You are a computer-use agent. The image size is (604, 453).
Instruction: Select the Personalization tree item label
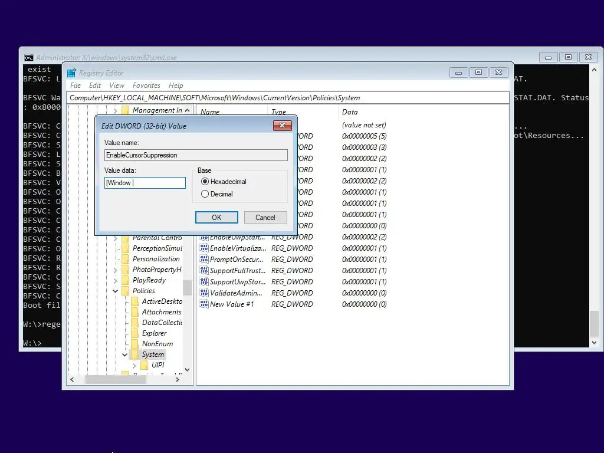click(x=156, y=259)
